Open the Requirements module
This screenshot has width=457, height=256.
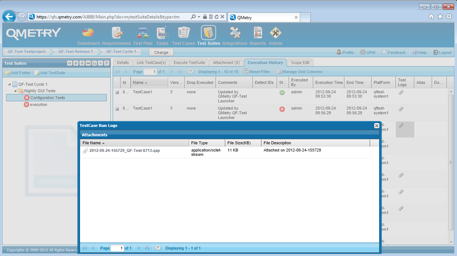point(117,36)
